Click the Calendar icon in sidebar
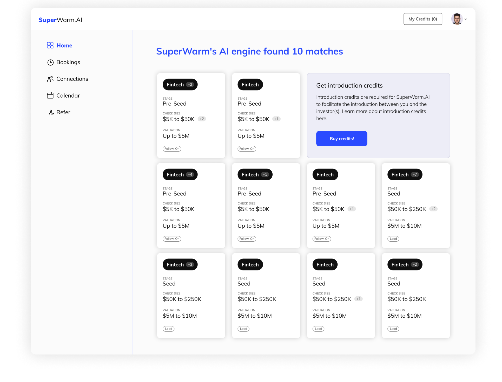 tap(50, 95)
